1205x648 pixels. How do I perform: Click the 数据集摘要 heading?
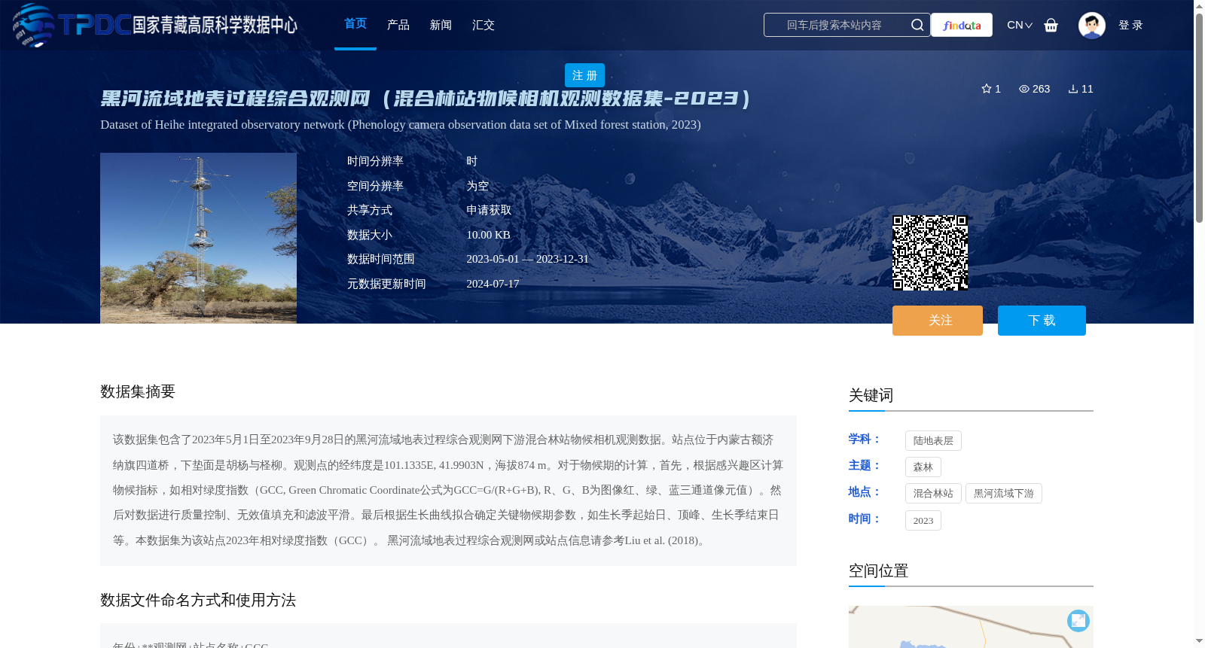click(138, 391)
